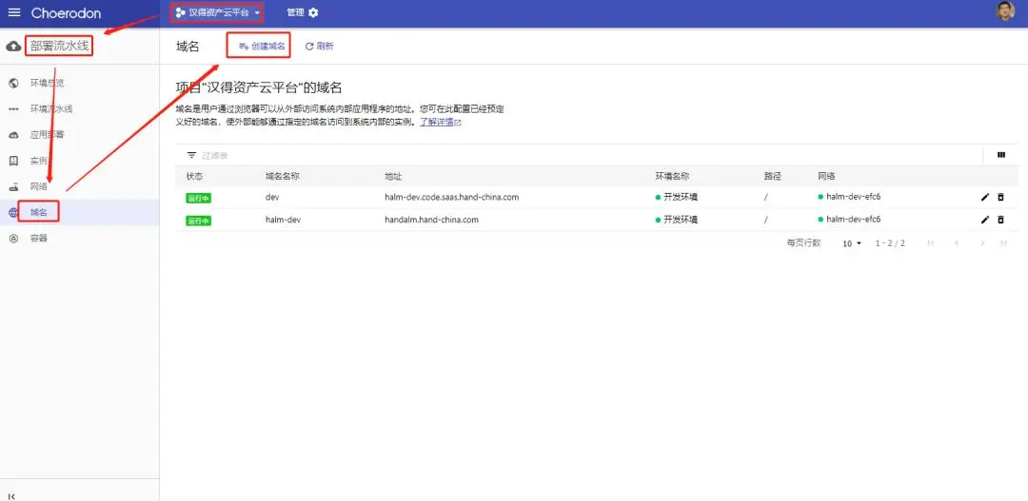The height and width of the screenshot is (501, 1028).
Task: Click the filter funnel icon
Action: pos(191,155)
